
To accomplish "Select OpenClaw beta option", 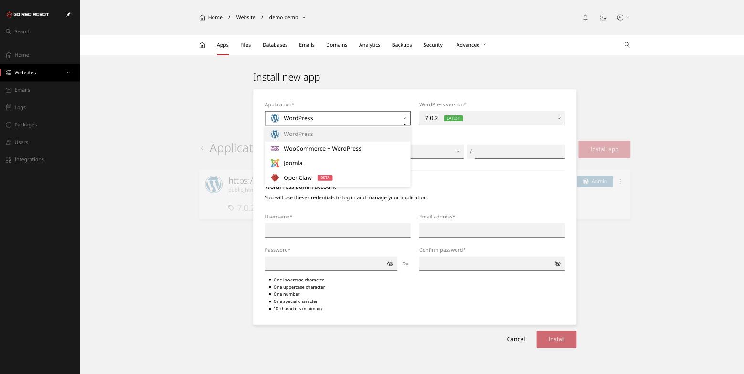I will [x=338, y=178].
